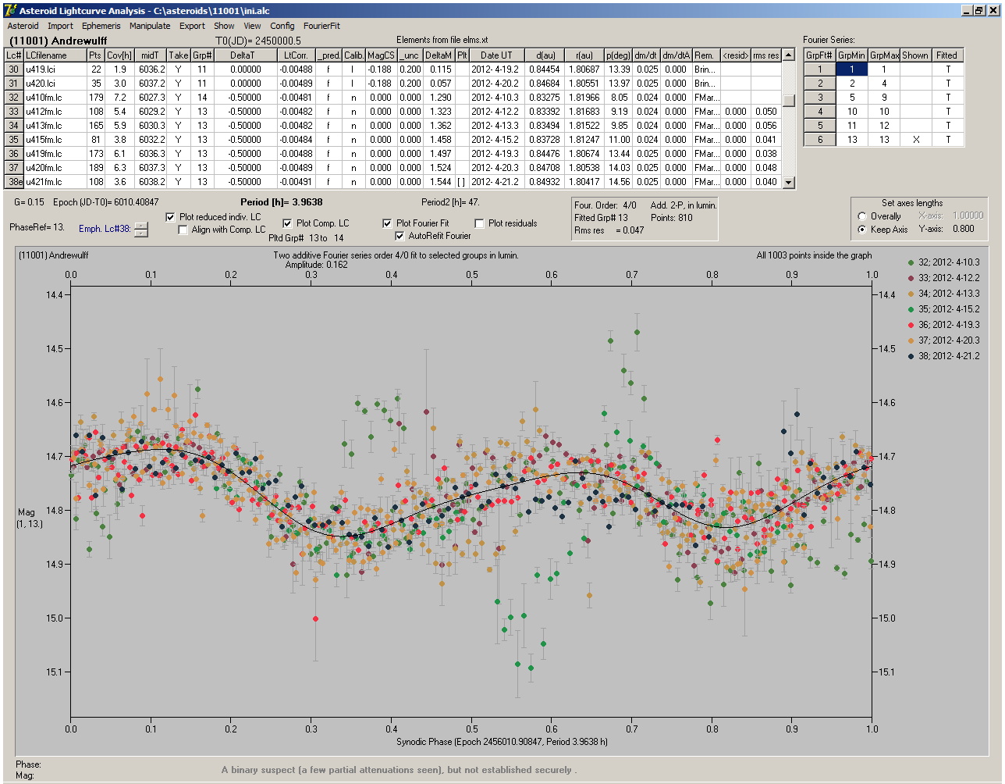This screenshot has height=784, width=1005.
Task: Disable AutoRefit Fourier
Action: point(400,236)
